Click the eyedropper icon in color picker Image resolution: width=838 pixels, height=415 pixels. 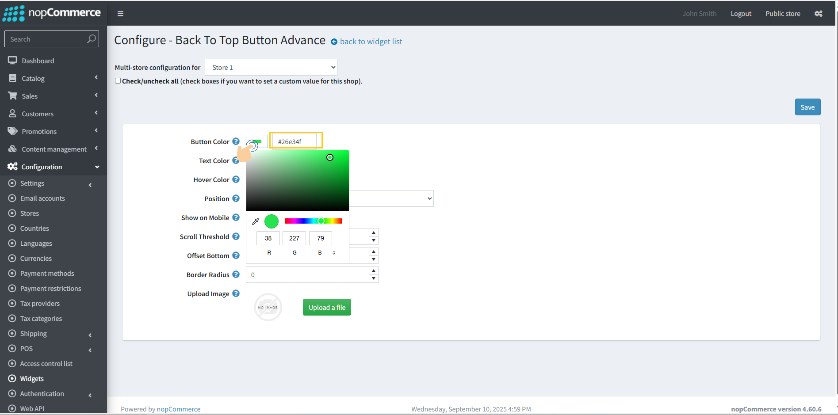pyautogui.click(x=256, y=221)
